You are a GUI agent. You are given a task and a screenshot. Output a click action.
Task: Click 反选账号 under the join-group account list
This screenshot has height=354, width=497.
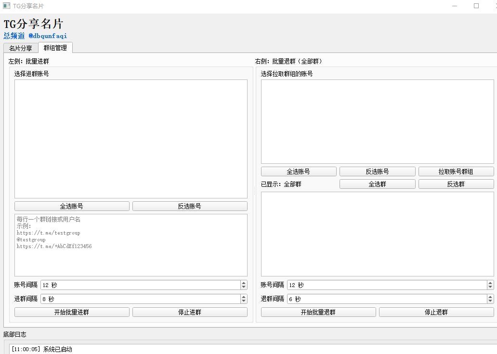point(190,206)
